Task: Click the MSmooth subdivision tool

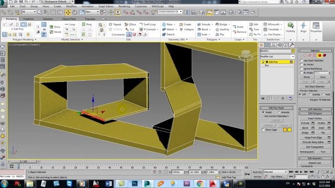Action: (272, 25)
